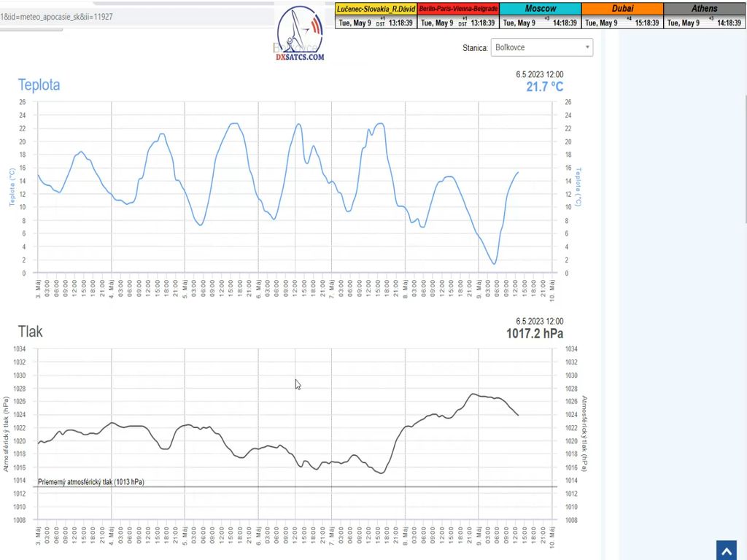
Task: Click the Teplota chart title
Action: [x=39, y=85]
